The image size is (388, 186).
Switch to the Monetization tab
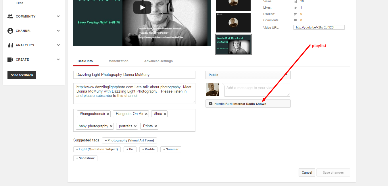point(118,61)
